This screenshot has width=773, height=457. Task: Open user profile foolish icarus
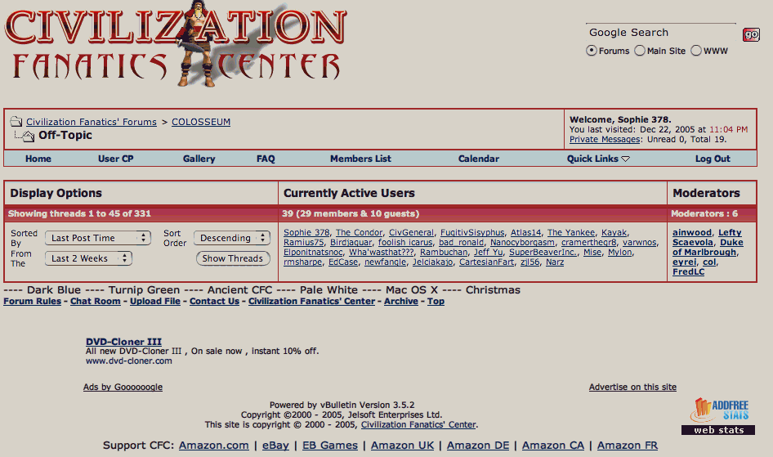[405, 243]
